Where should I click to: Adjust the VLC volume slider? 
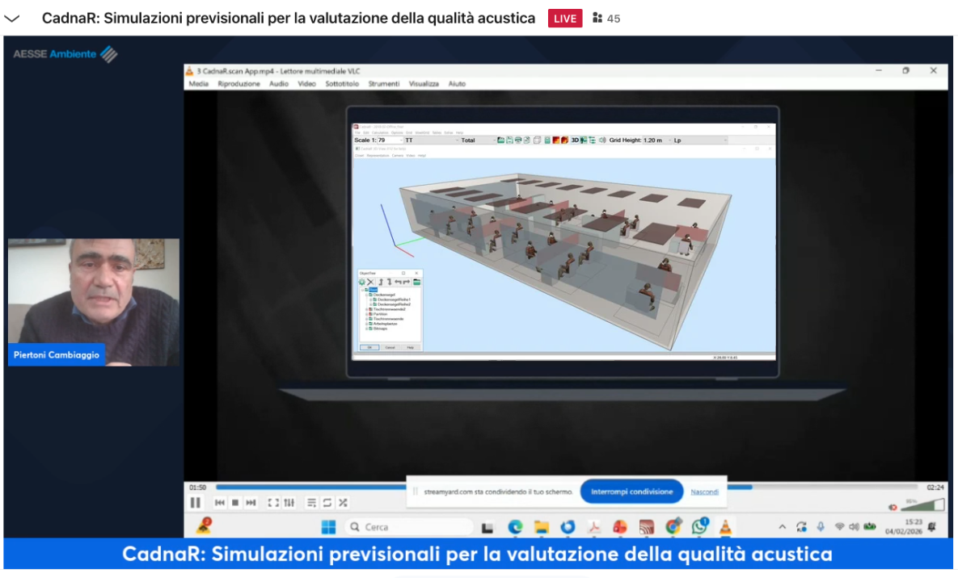point(922,505)
